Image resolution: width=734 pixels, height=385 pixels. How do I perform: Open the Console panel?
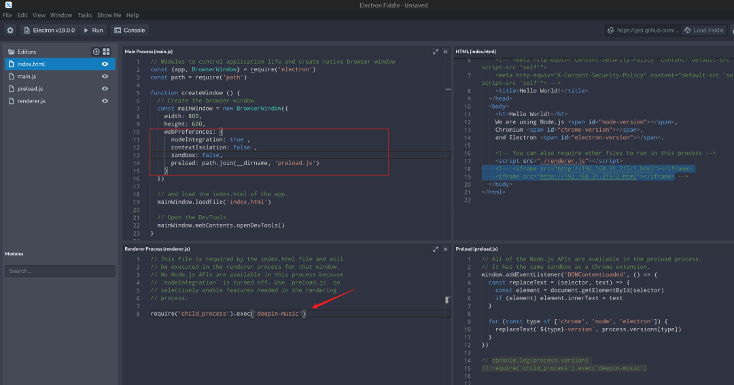[130, 31]
